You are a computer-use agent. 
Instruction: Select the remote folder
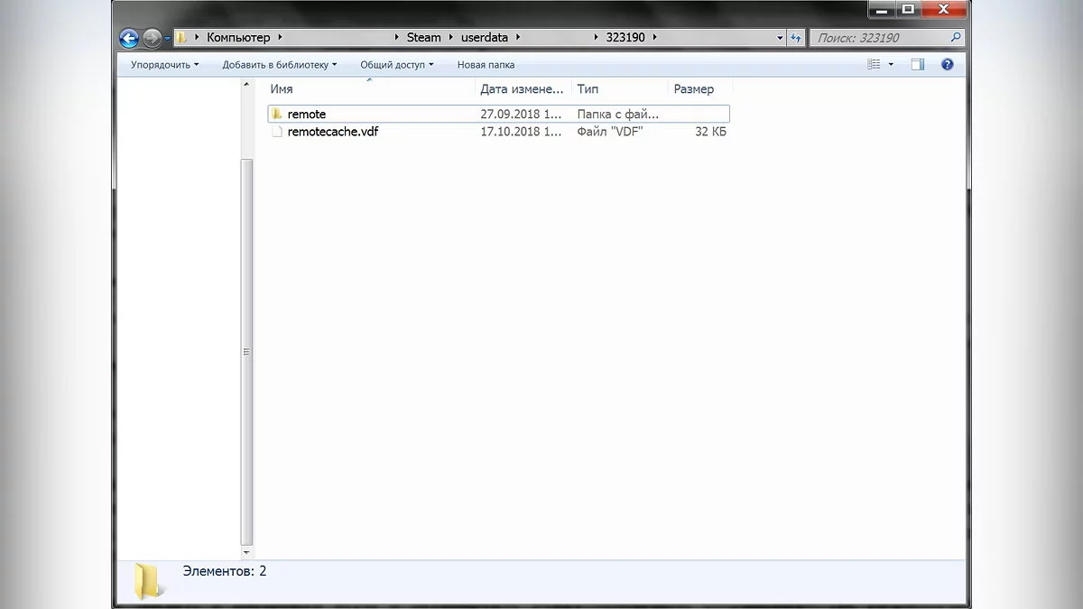pos(498,115)
